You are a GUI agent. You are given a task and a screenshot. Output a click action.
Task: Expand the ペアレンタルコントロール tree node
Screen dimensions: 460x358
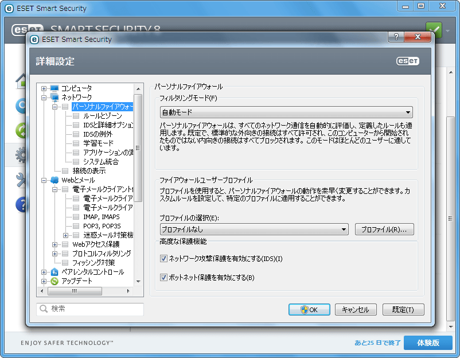44,272
